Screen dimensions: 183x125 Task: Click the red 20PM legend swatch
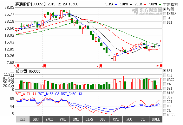click(145, 4)
